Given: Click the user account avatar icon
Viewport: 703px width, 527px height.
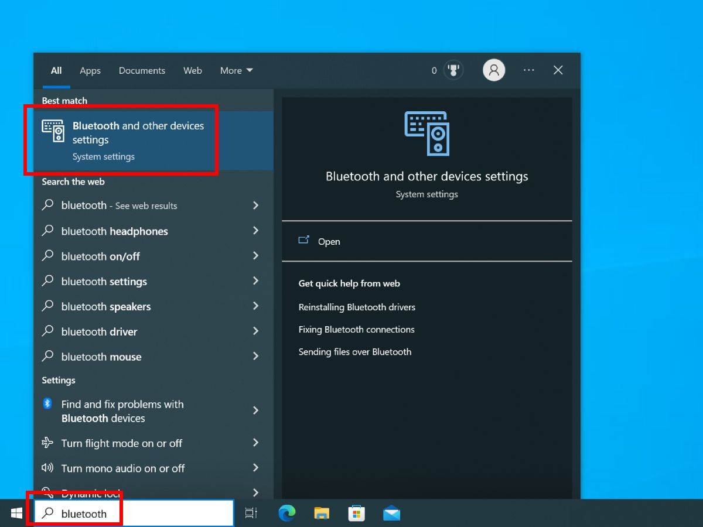Looking at the screenshot, I should click(x=494, y=70).
